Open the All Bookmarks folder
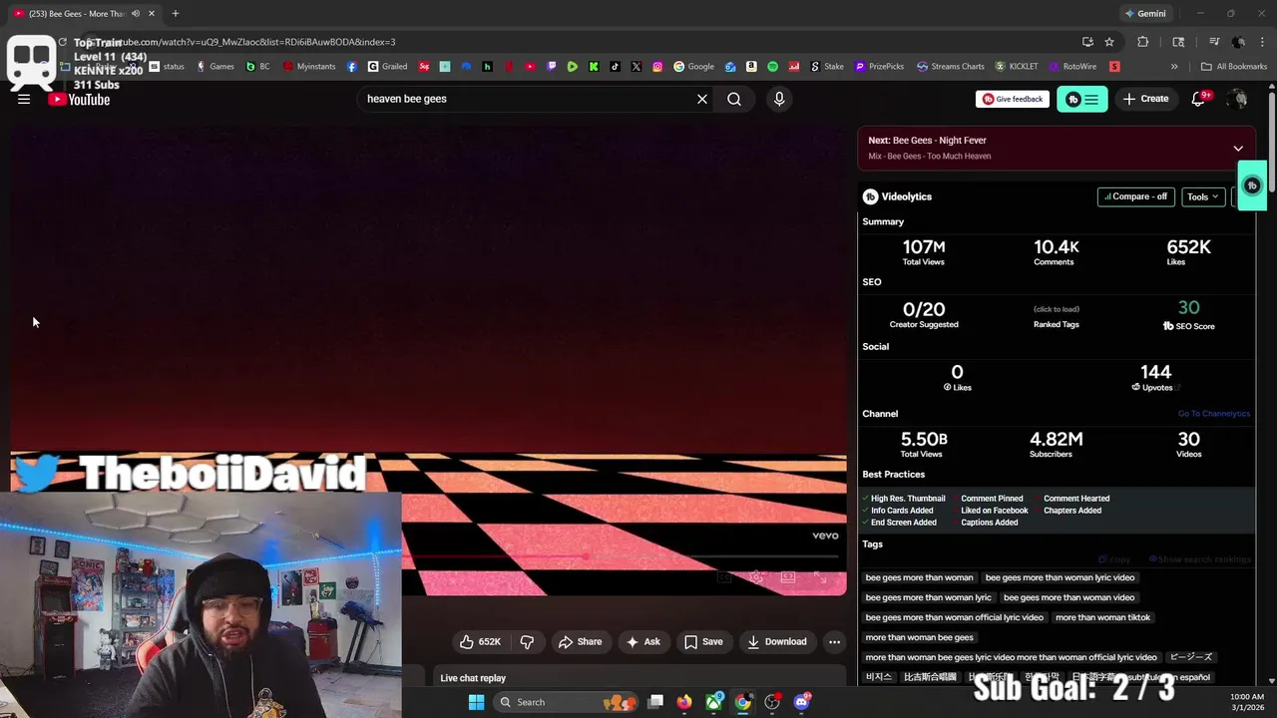Viewport: 1277px width, 718px height. coord(1234,67)
